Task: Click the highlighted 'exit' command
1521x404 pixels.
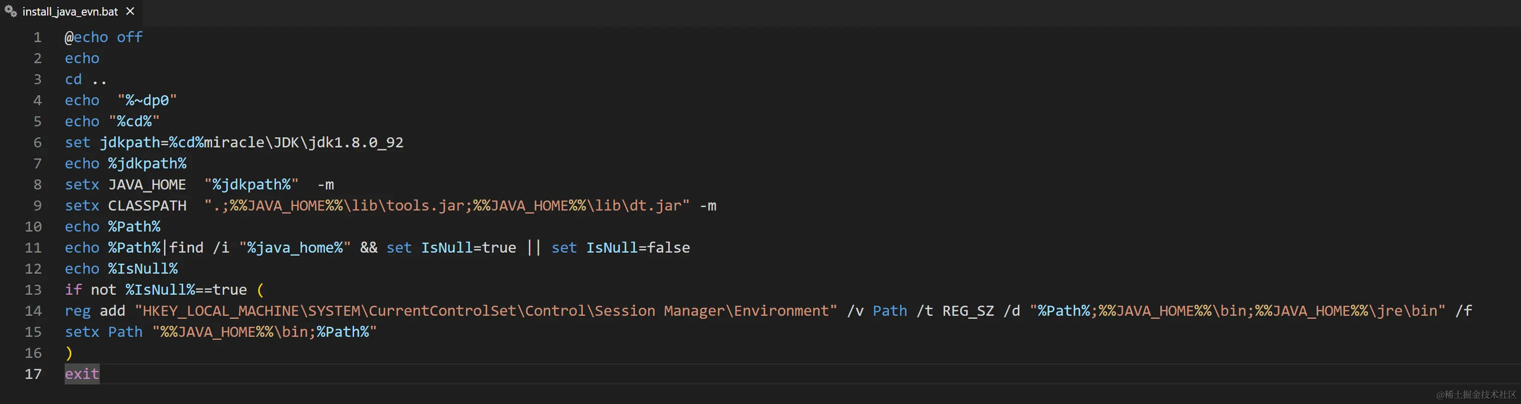Action: tap(82, 374)
